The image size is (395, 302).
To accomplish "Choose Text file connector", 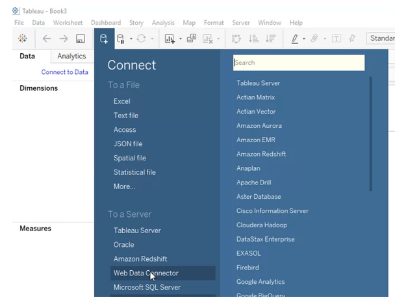I will 125,116.
